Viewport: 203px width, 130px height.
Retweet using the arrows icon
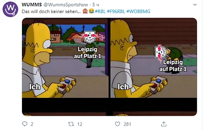[71, 124]
